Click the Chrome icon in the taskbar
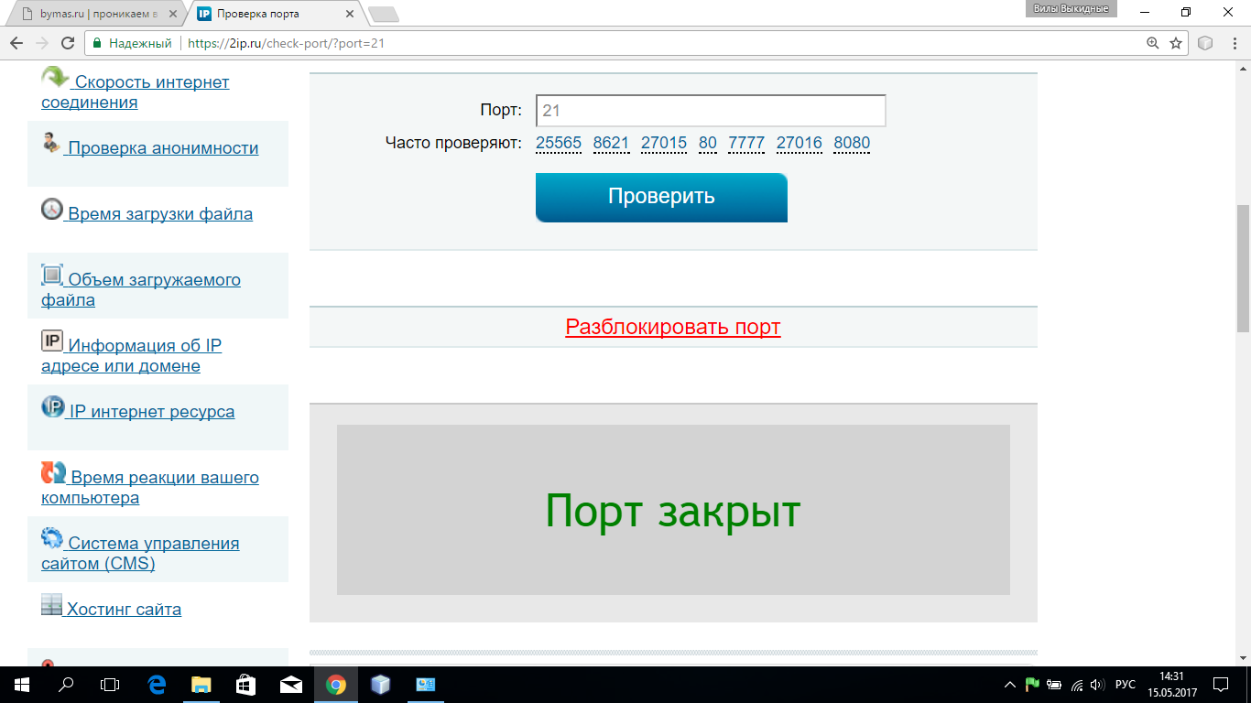Screen dimensions: 1251x703 pos(336,685)
